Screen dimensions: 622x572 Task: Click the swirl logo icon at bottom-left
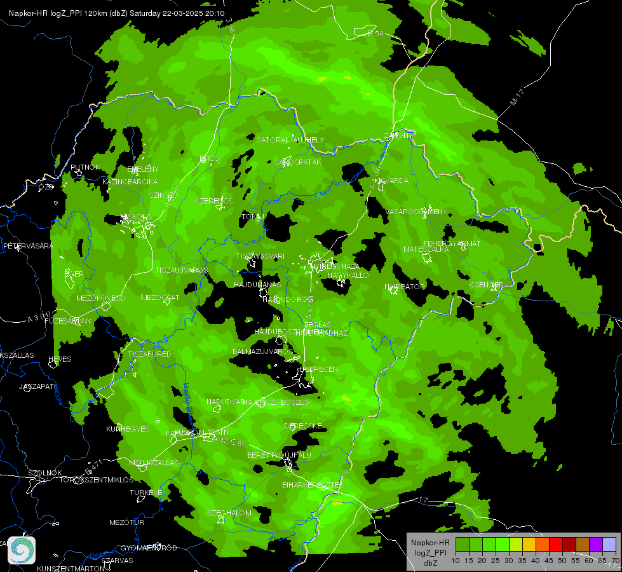(22, 550)
